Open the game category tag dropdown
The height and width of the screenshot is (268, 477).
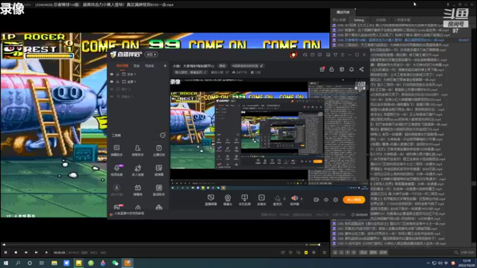[190, 72]
